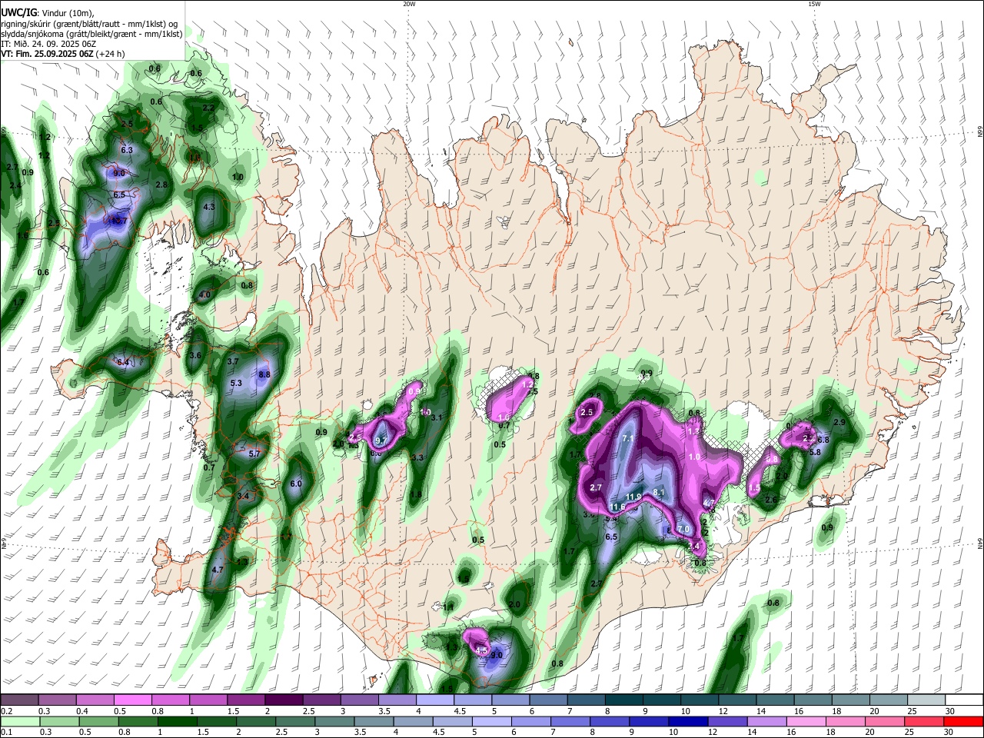Viewport: 984px width, 738px height.
Task: Select upper legend swatch between 25 and 30
Action: [x=927, y=700]
